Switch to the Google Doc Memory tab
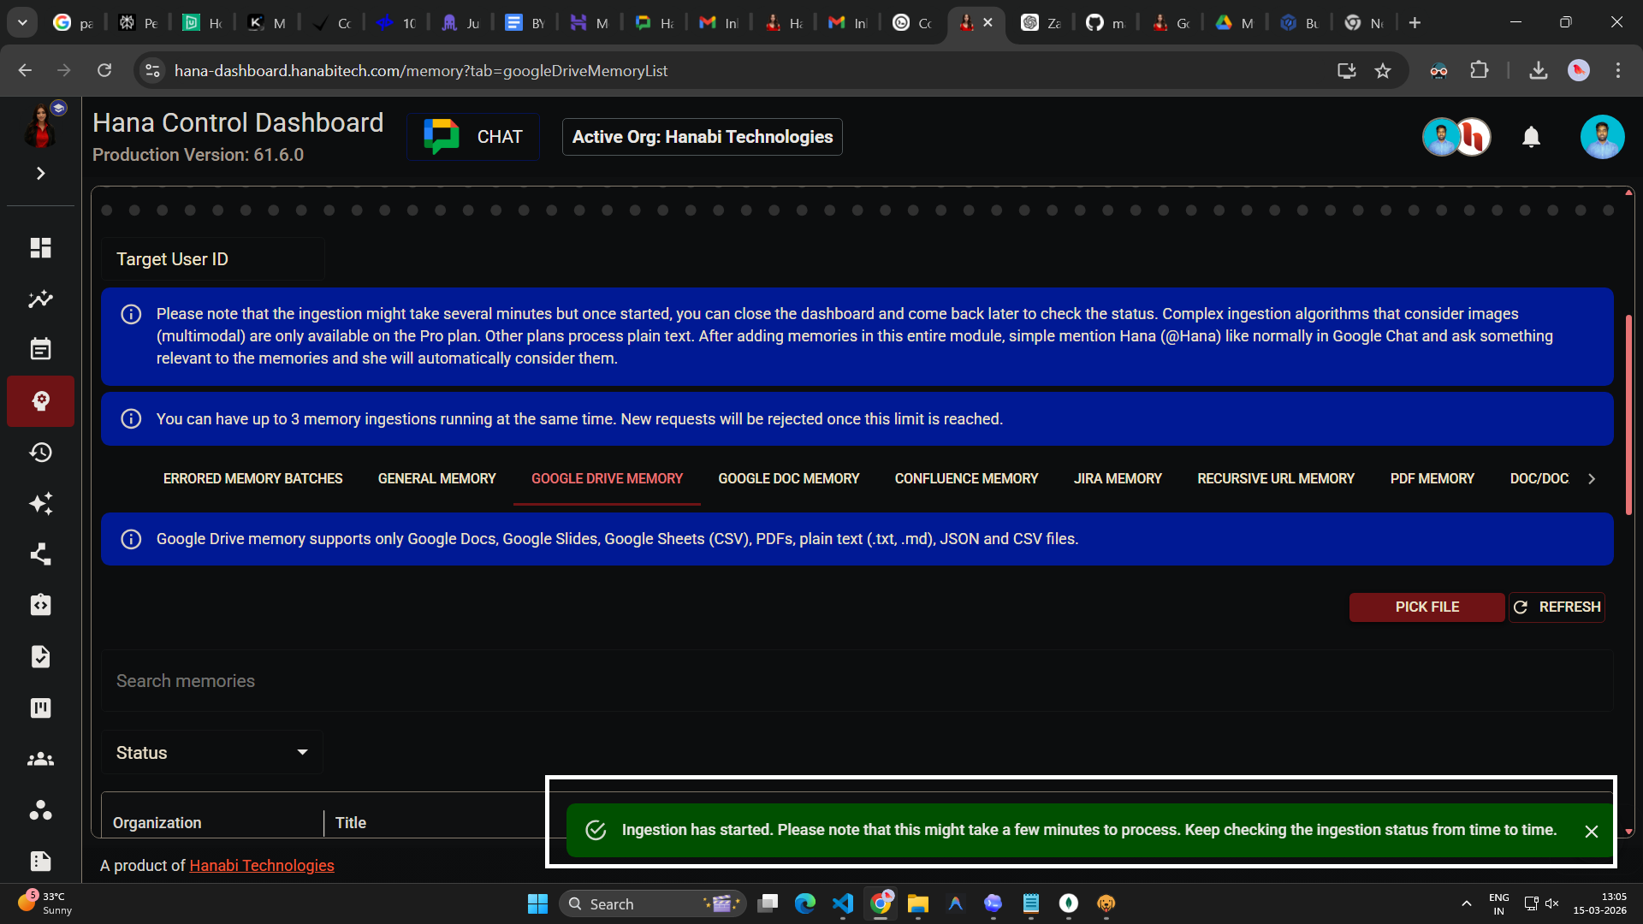 [788, 478]
